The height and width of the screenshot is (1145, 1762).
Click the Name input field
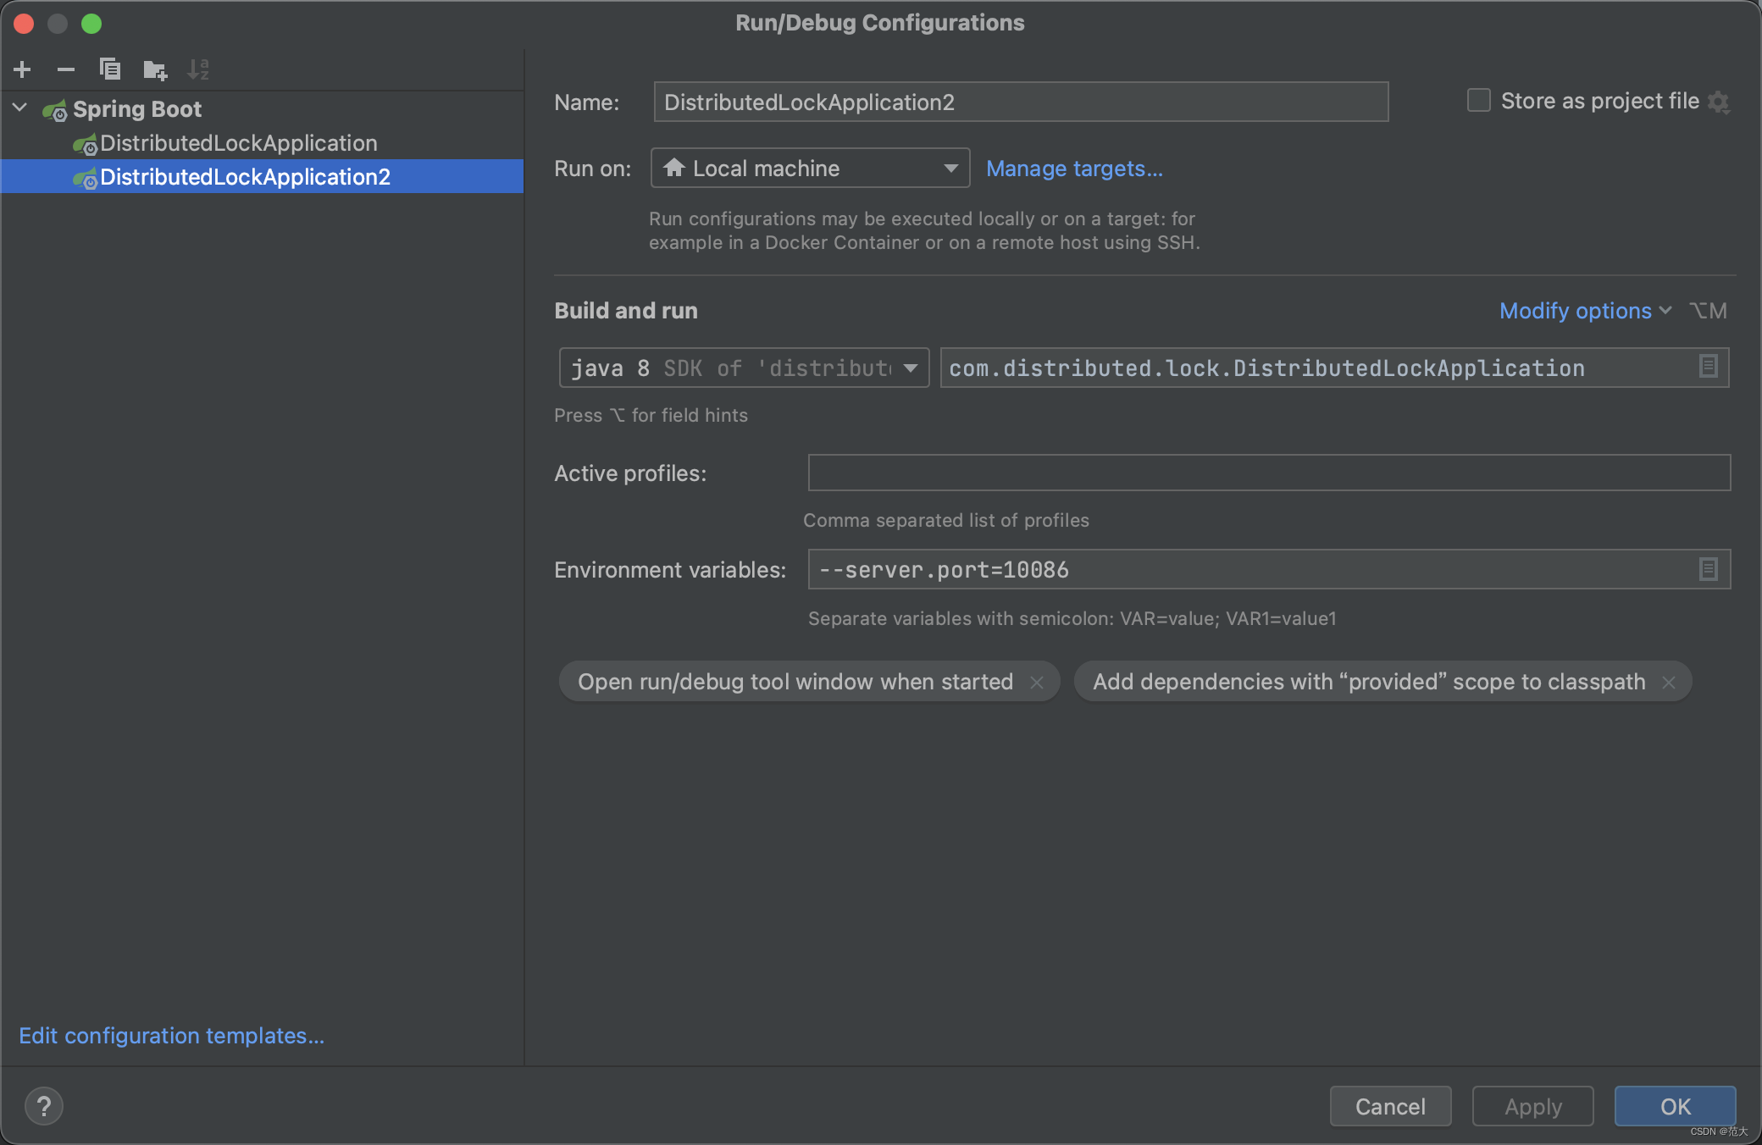tap(1021, 102)
